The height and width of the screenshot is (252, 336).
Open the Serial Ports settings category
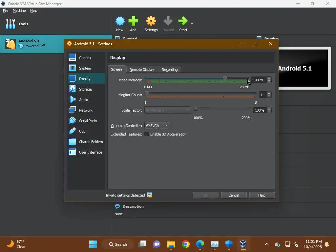click(x=86, y=121)
